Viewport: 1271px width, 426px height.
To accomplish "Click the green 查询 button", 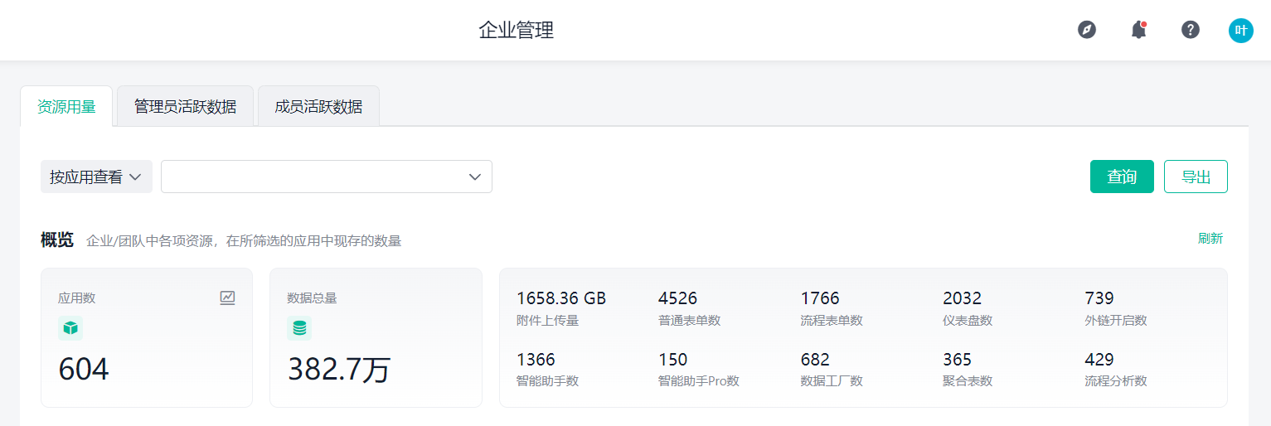I will [1121, 177].
